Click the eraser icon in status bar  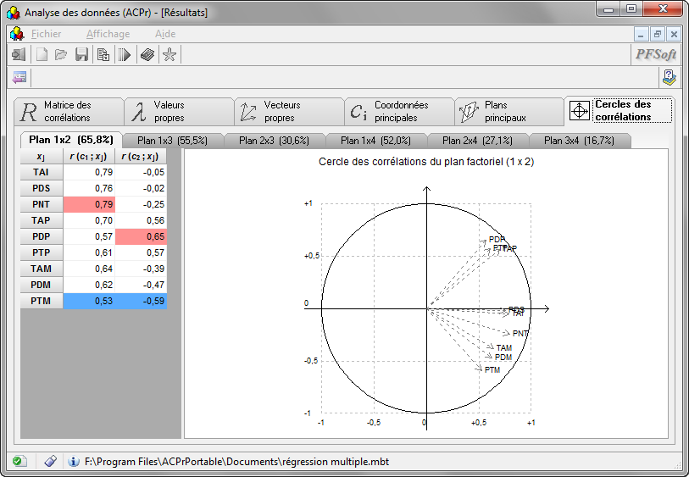pos(50,462)
